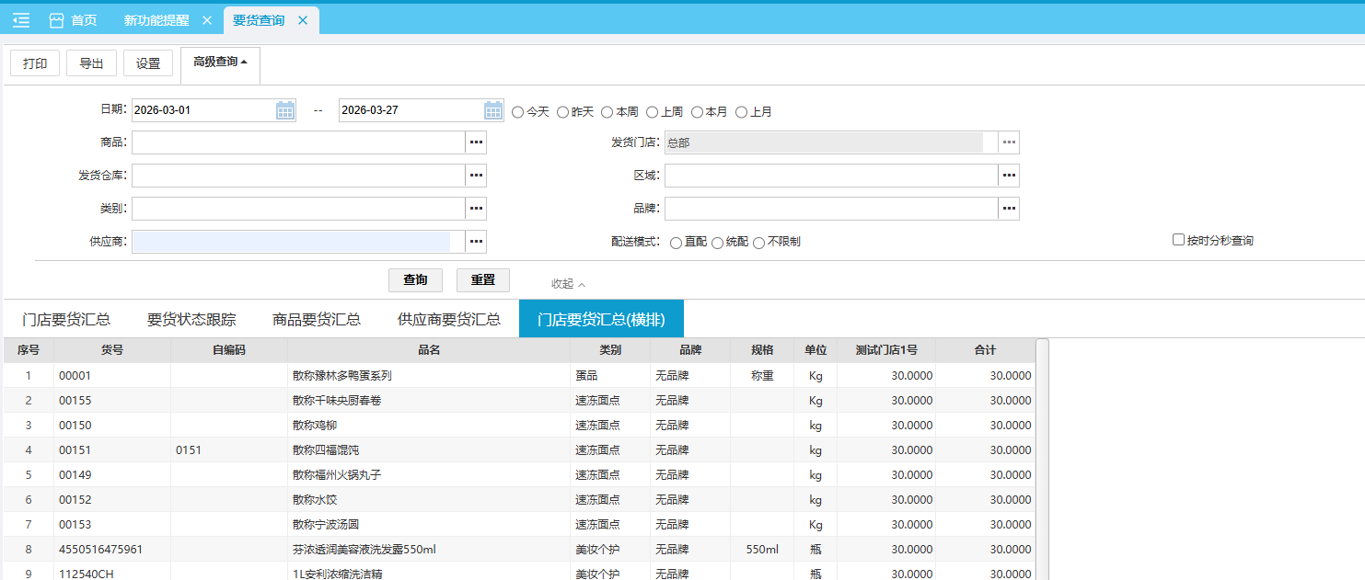1365x580 pixels.
Task: Open the 类别 lookup ellipsis button
Action: [x=476, y=209]
